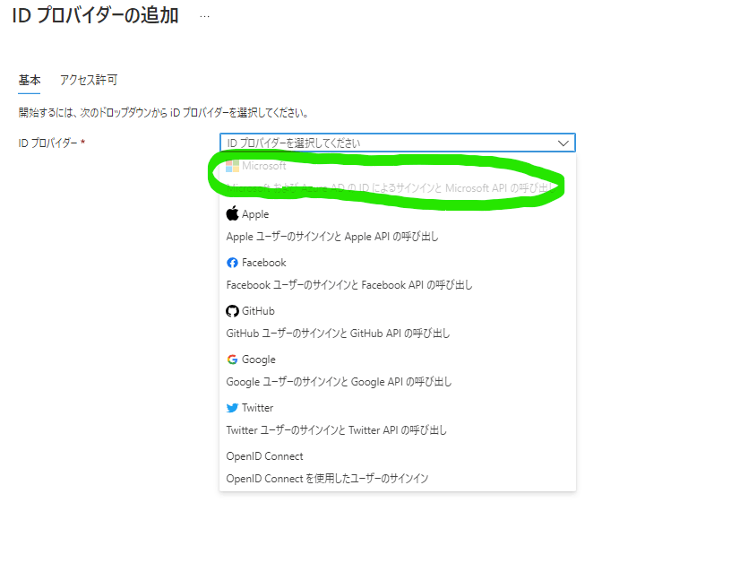The height and width of the screenshot is (572, 731).
Task: Choose OpenID Connect from the list
Action: pos(398,467)
